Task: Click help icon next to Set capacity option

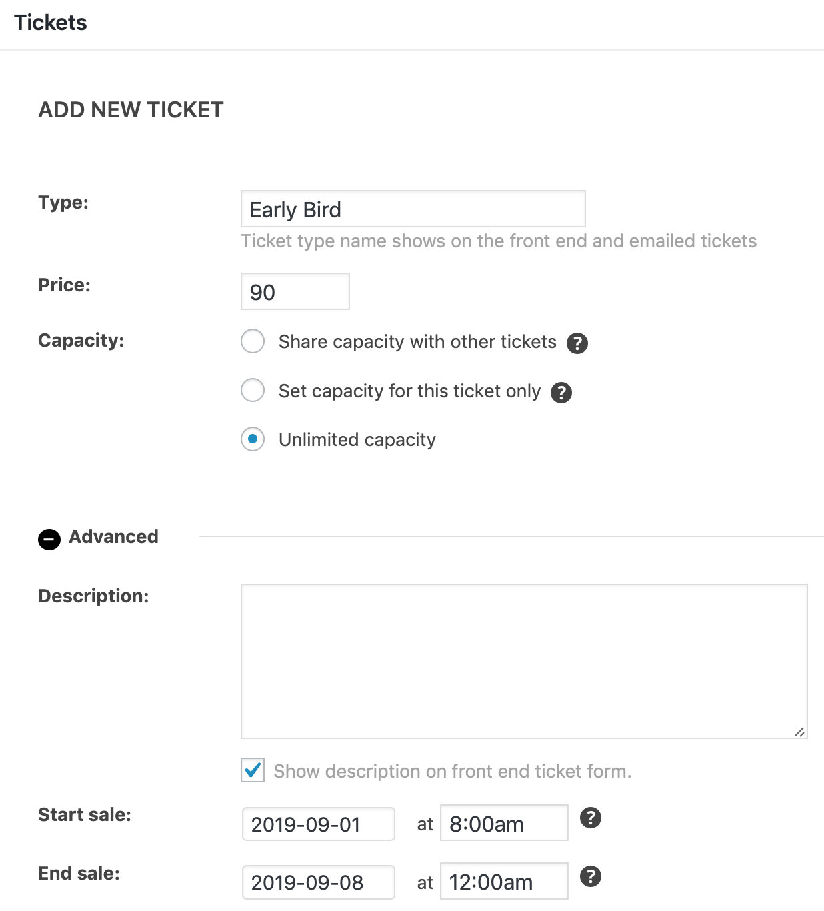Action: click(x=561, y=393)
